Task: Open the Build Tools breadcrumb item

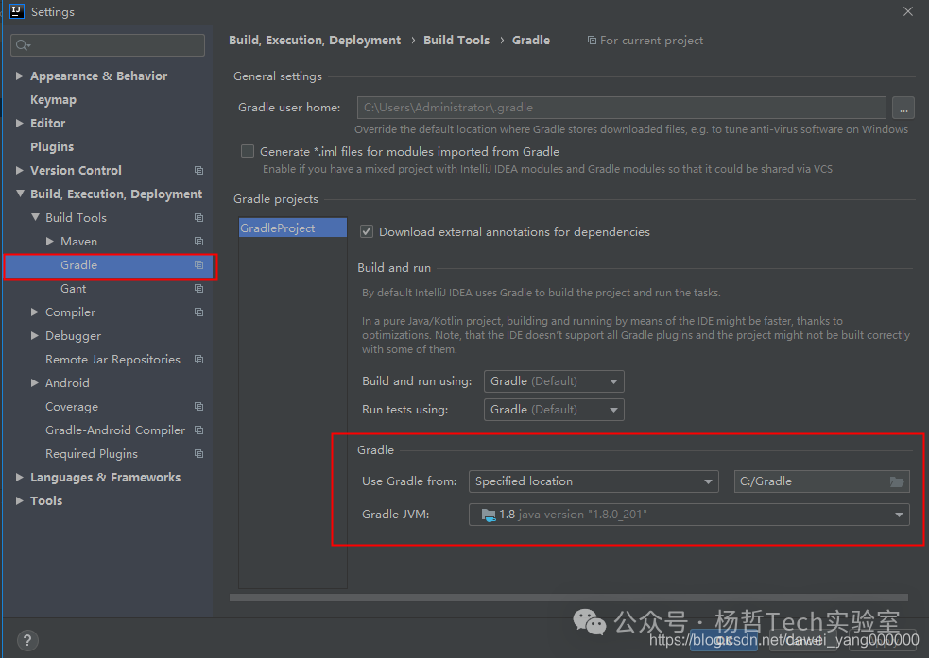Action: click(x=456, y=40)
